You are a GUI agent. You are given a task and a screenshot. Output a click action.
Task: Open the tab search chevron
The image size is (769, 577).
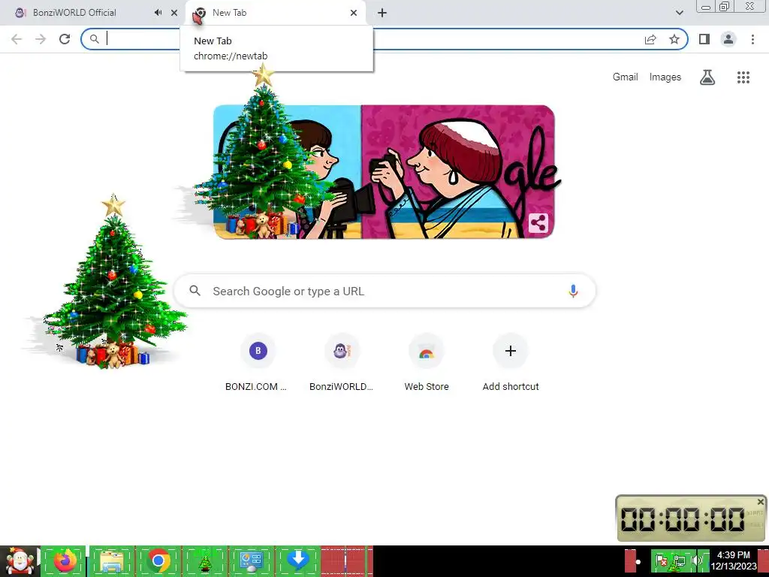679,13
